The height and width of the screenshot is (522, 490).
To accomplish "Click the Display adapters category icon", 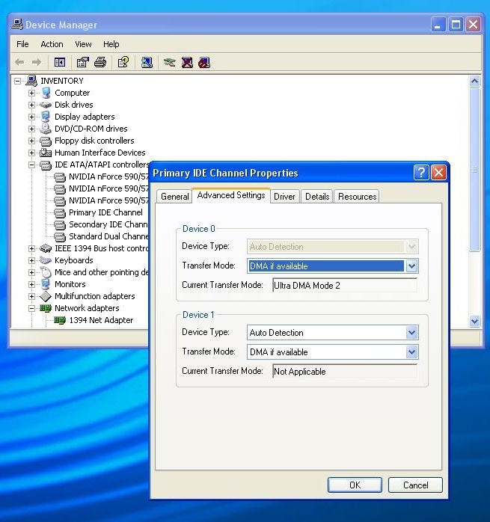I will tap(46, 117).
